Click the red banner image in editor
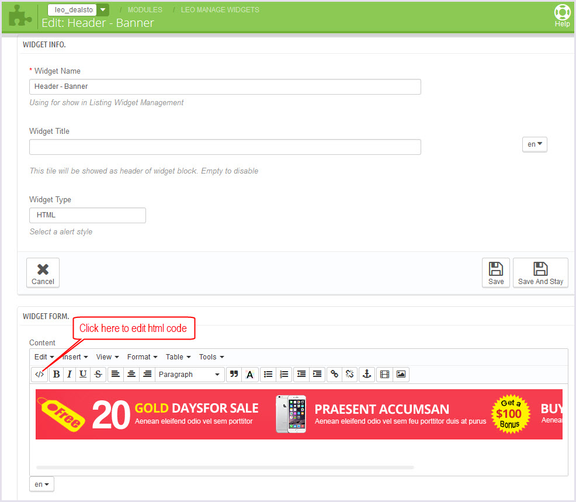Screen dimensions: 576x502 point(299,414)
